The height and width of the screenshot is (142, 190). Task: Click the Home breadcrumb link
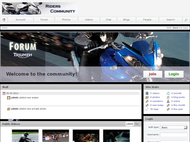(x=5, y=28)
